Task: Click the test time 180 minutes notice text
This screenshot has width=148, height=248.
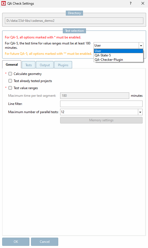Action: point(48,46)
